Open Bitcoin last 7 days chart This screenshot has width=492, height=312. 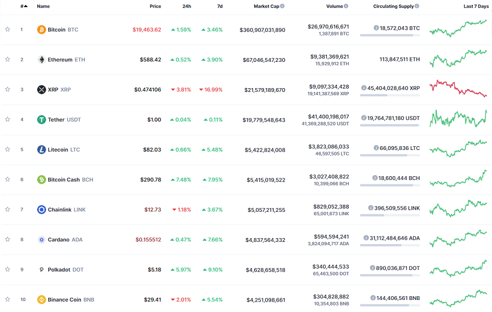[x=458, y=28]
